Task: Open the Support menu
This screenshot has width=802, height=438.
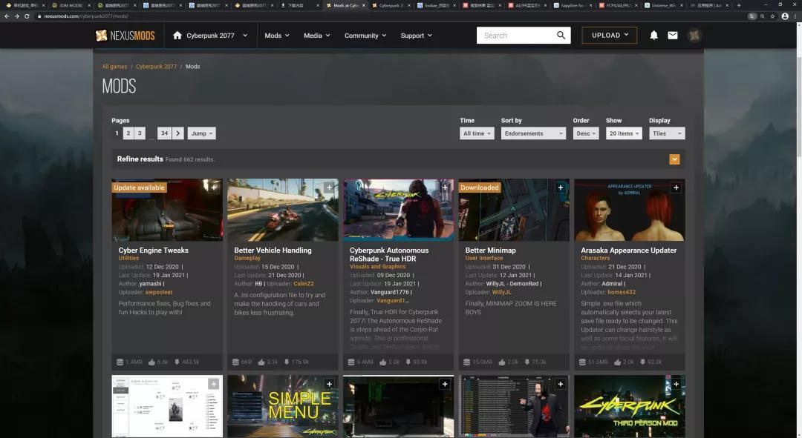Action: 416,36
